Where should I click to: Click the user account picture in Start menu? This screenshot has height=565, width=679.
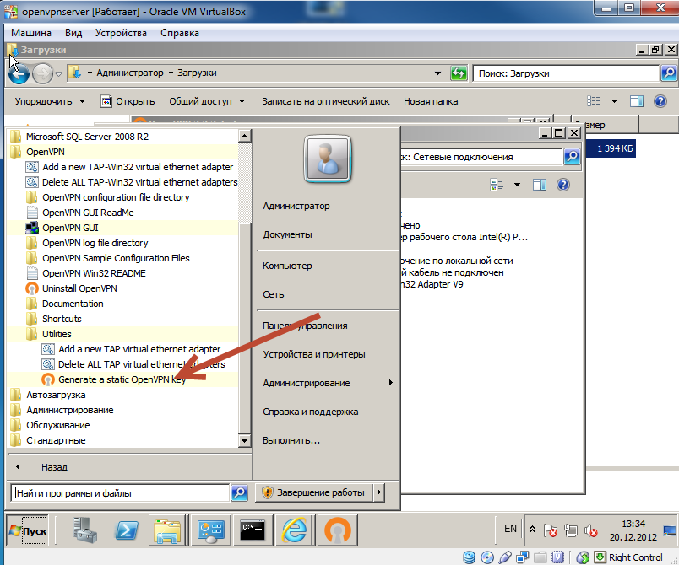coord(328,159)
